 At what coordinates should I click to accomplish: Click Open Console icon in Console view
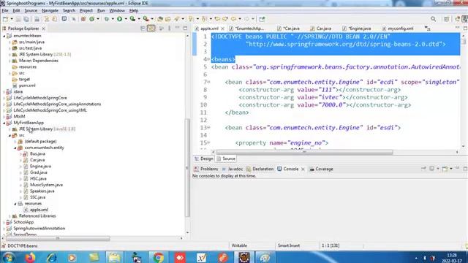[x=445, y=169]
